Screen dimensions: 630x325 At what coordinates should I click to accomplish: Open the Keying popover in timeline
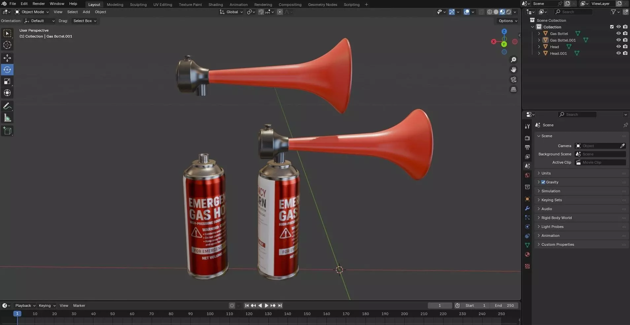47,306
